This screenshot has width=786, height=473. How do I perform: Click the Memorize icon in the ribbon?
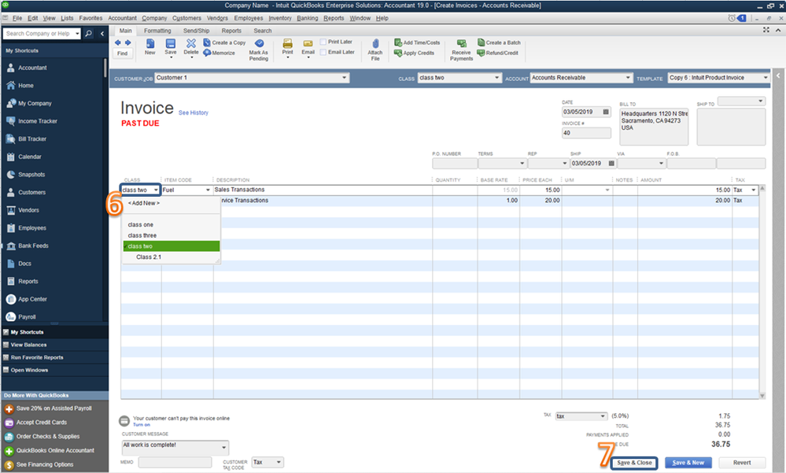[207, 54]
